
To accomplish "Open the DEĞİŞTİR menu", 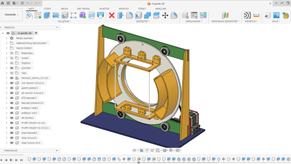I will point(143,21).
